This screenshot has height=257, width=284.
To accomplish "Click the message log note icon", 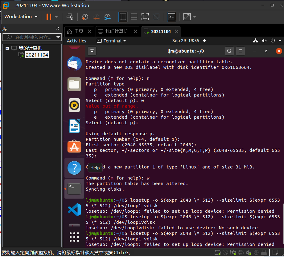I will (x=275, y=252).
